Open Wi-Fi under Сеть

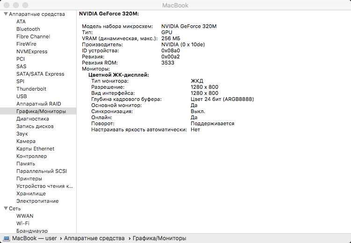click(23, 223)
